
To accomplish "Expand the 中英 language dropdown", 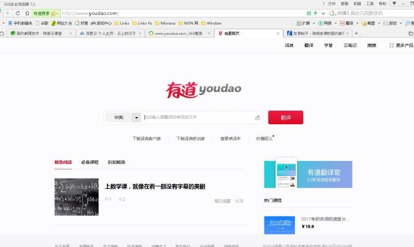I will 136,118.
